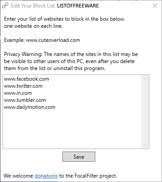The height and width of the screenshot is (182, 162).
Task: Click the Edit Your Block List title text
Action: pyautogui.click(x=33, y=6)
